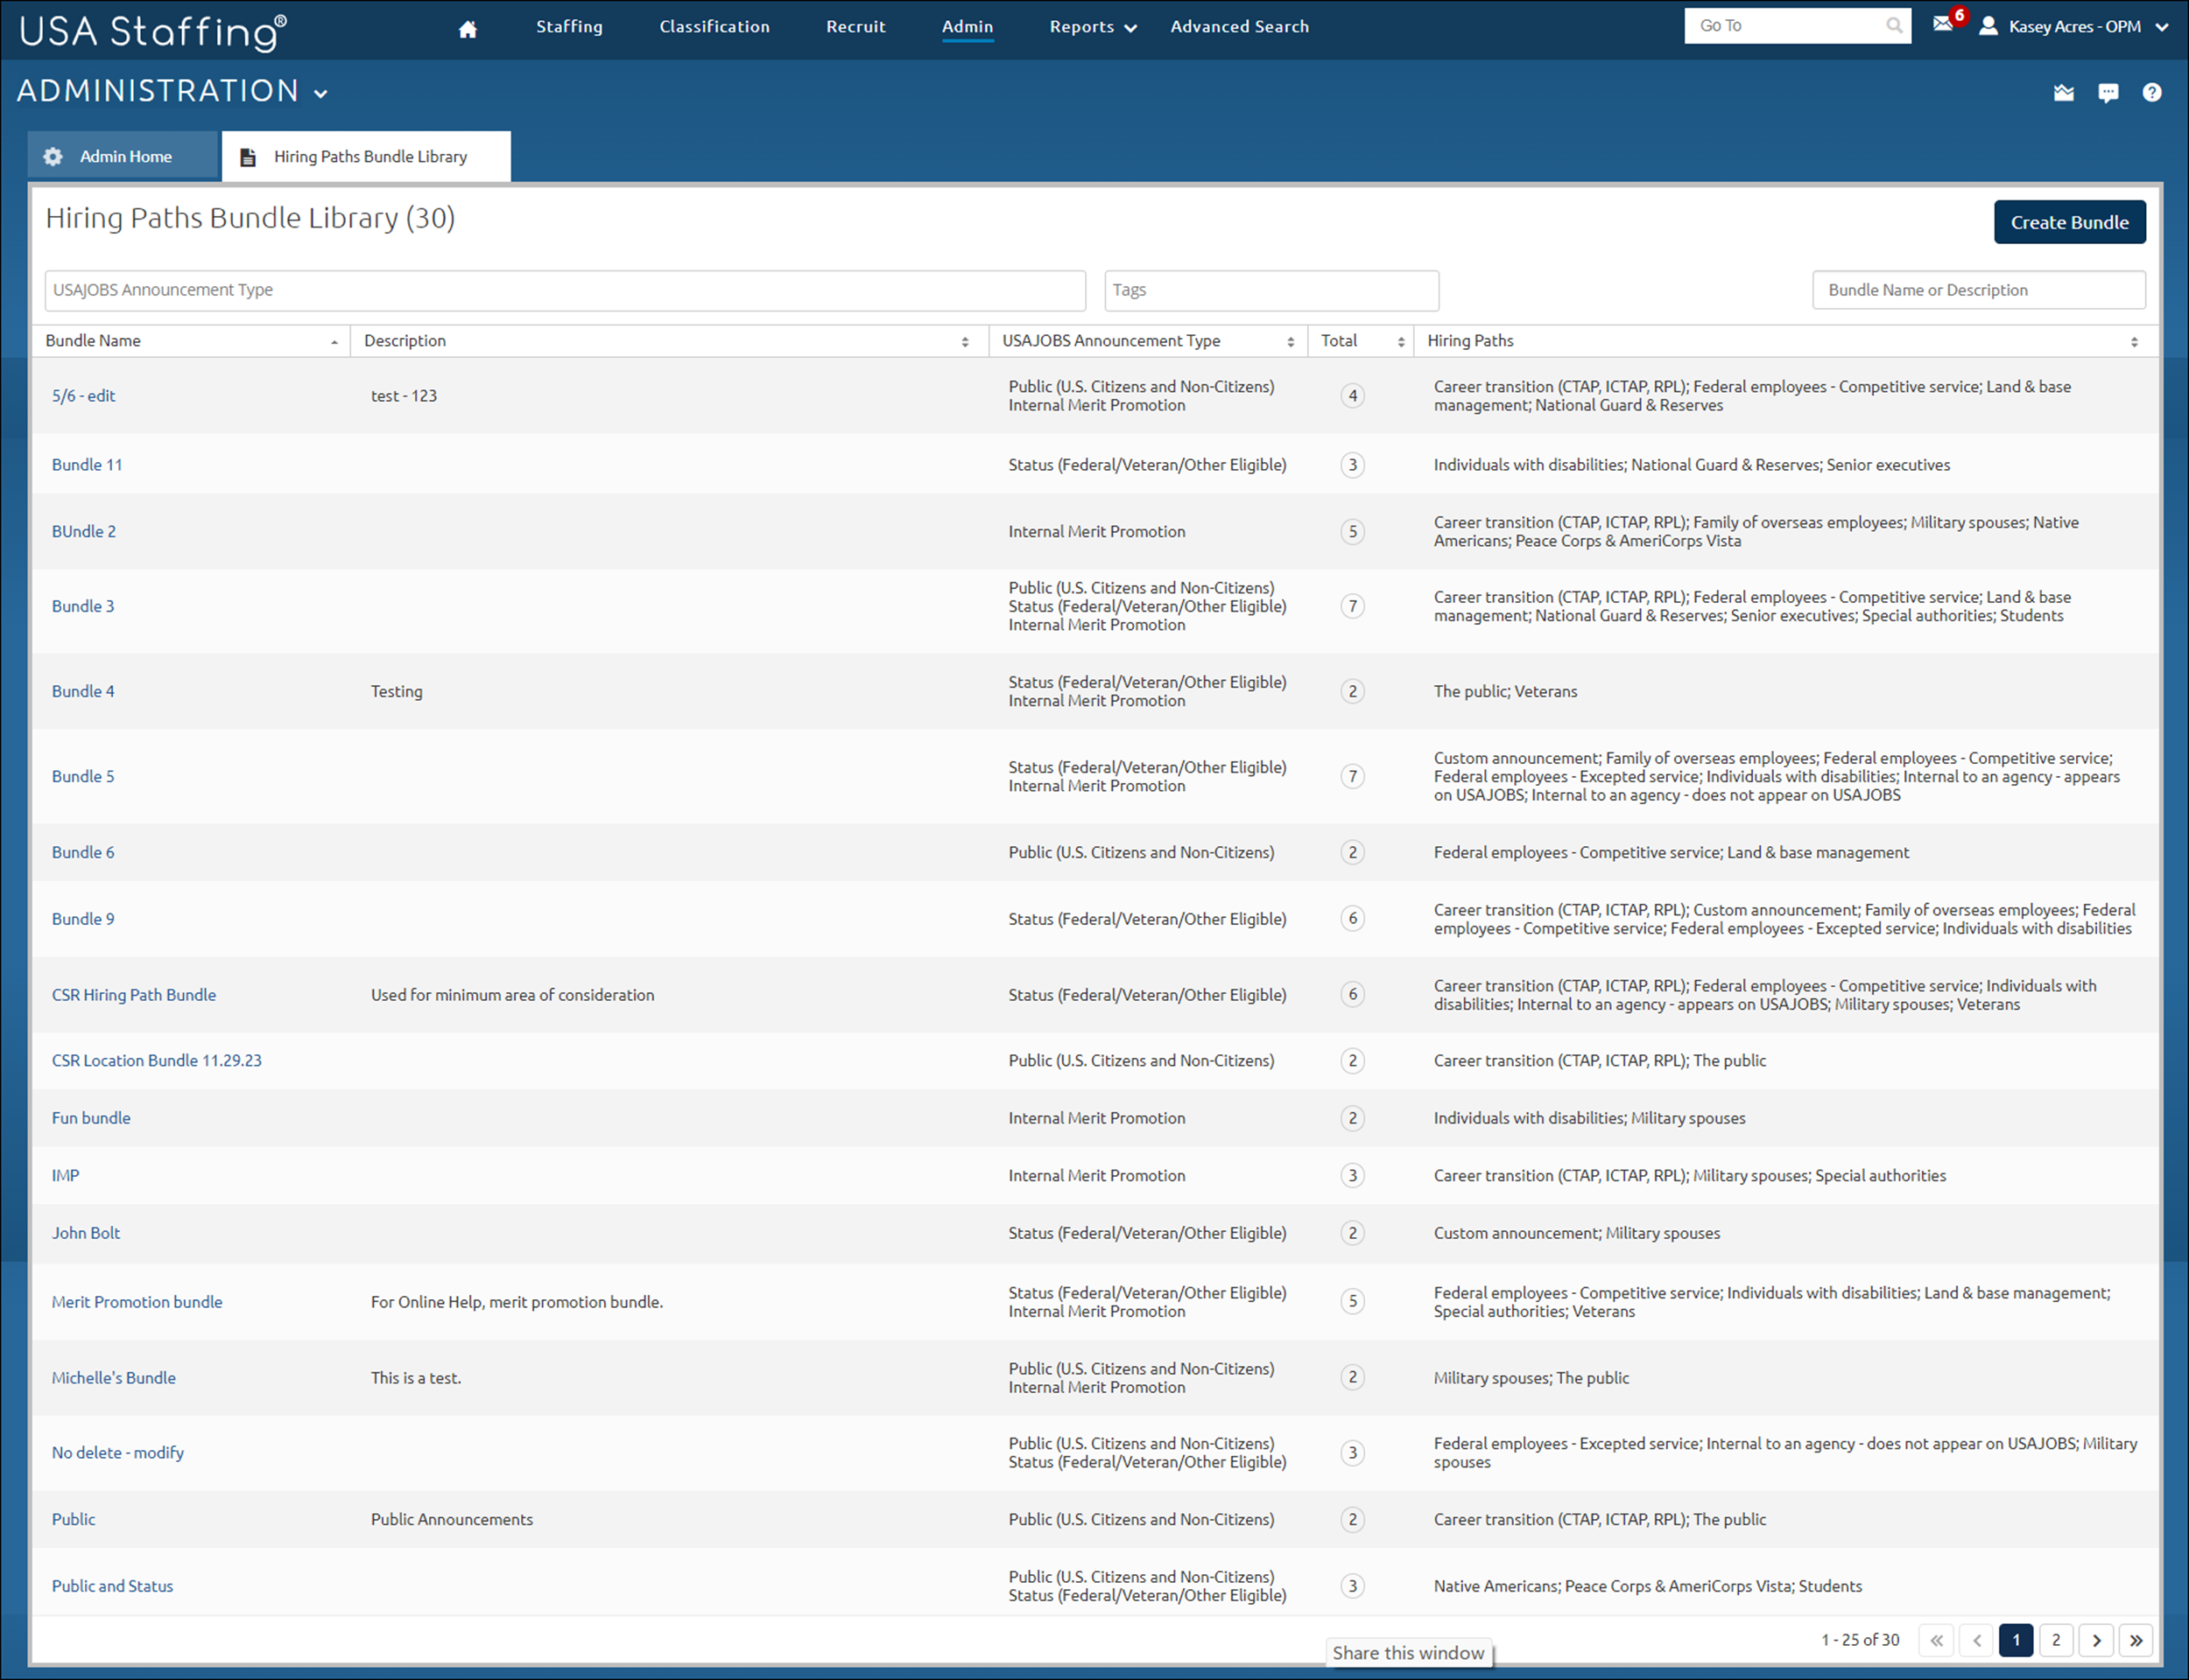Open the Public bundle link
Image resolution: width=2189 pixels, height=1680 pixels.
(74, 1520)
